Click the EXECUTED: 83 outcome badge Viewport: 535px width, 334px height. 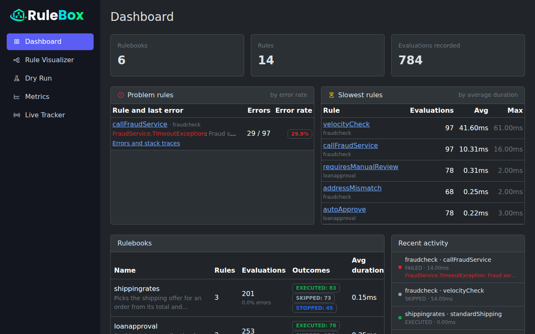pos(316,288)
